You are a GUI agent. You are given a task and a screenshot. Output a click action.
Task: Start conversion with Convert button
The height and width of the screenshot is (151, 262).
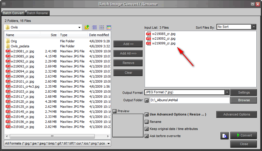coord(244,135)
